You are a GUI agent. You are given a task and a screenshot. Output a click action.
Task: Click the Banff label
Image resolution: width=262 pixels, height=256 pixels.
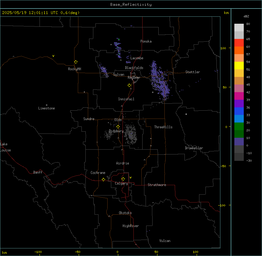38,172
